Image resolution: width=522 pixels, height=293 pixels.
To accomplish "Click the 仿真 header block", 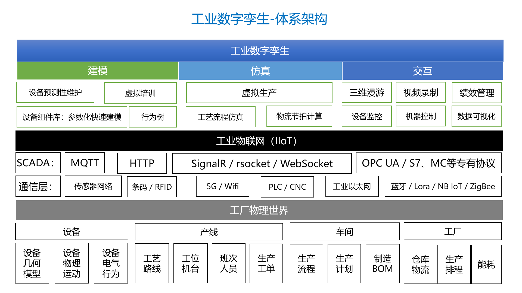I will (x=260, y=71).
